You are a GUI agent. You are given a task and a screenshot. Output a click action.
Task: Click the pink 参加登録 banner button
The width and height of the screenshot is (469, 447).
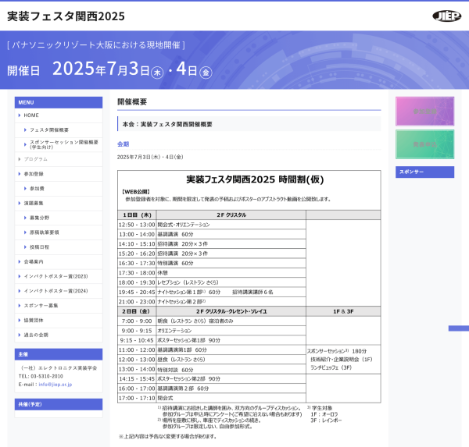[x=424, y=112]
